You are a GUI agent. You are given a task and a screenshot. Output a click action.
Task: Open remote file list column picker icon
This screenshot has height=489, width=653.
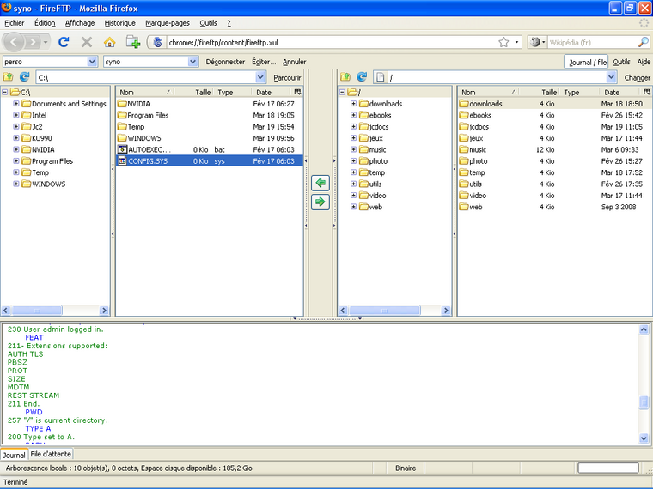(x=647, y=92)
